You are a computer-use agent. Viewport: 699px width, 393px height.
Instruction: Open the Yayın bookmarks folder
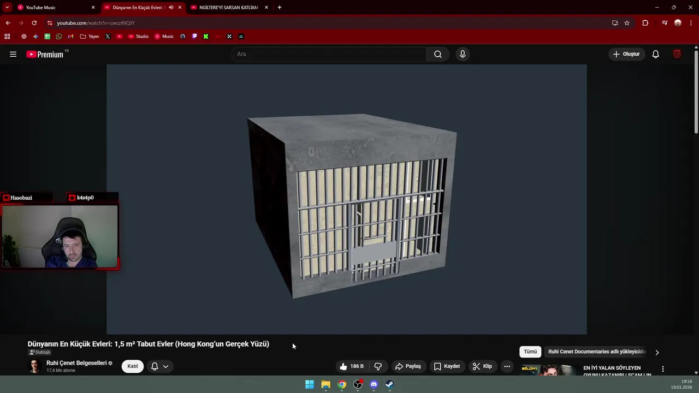pyautogui.click(x=90, y=37)
